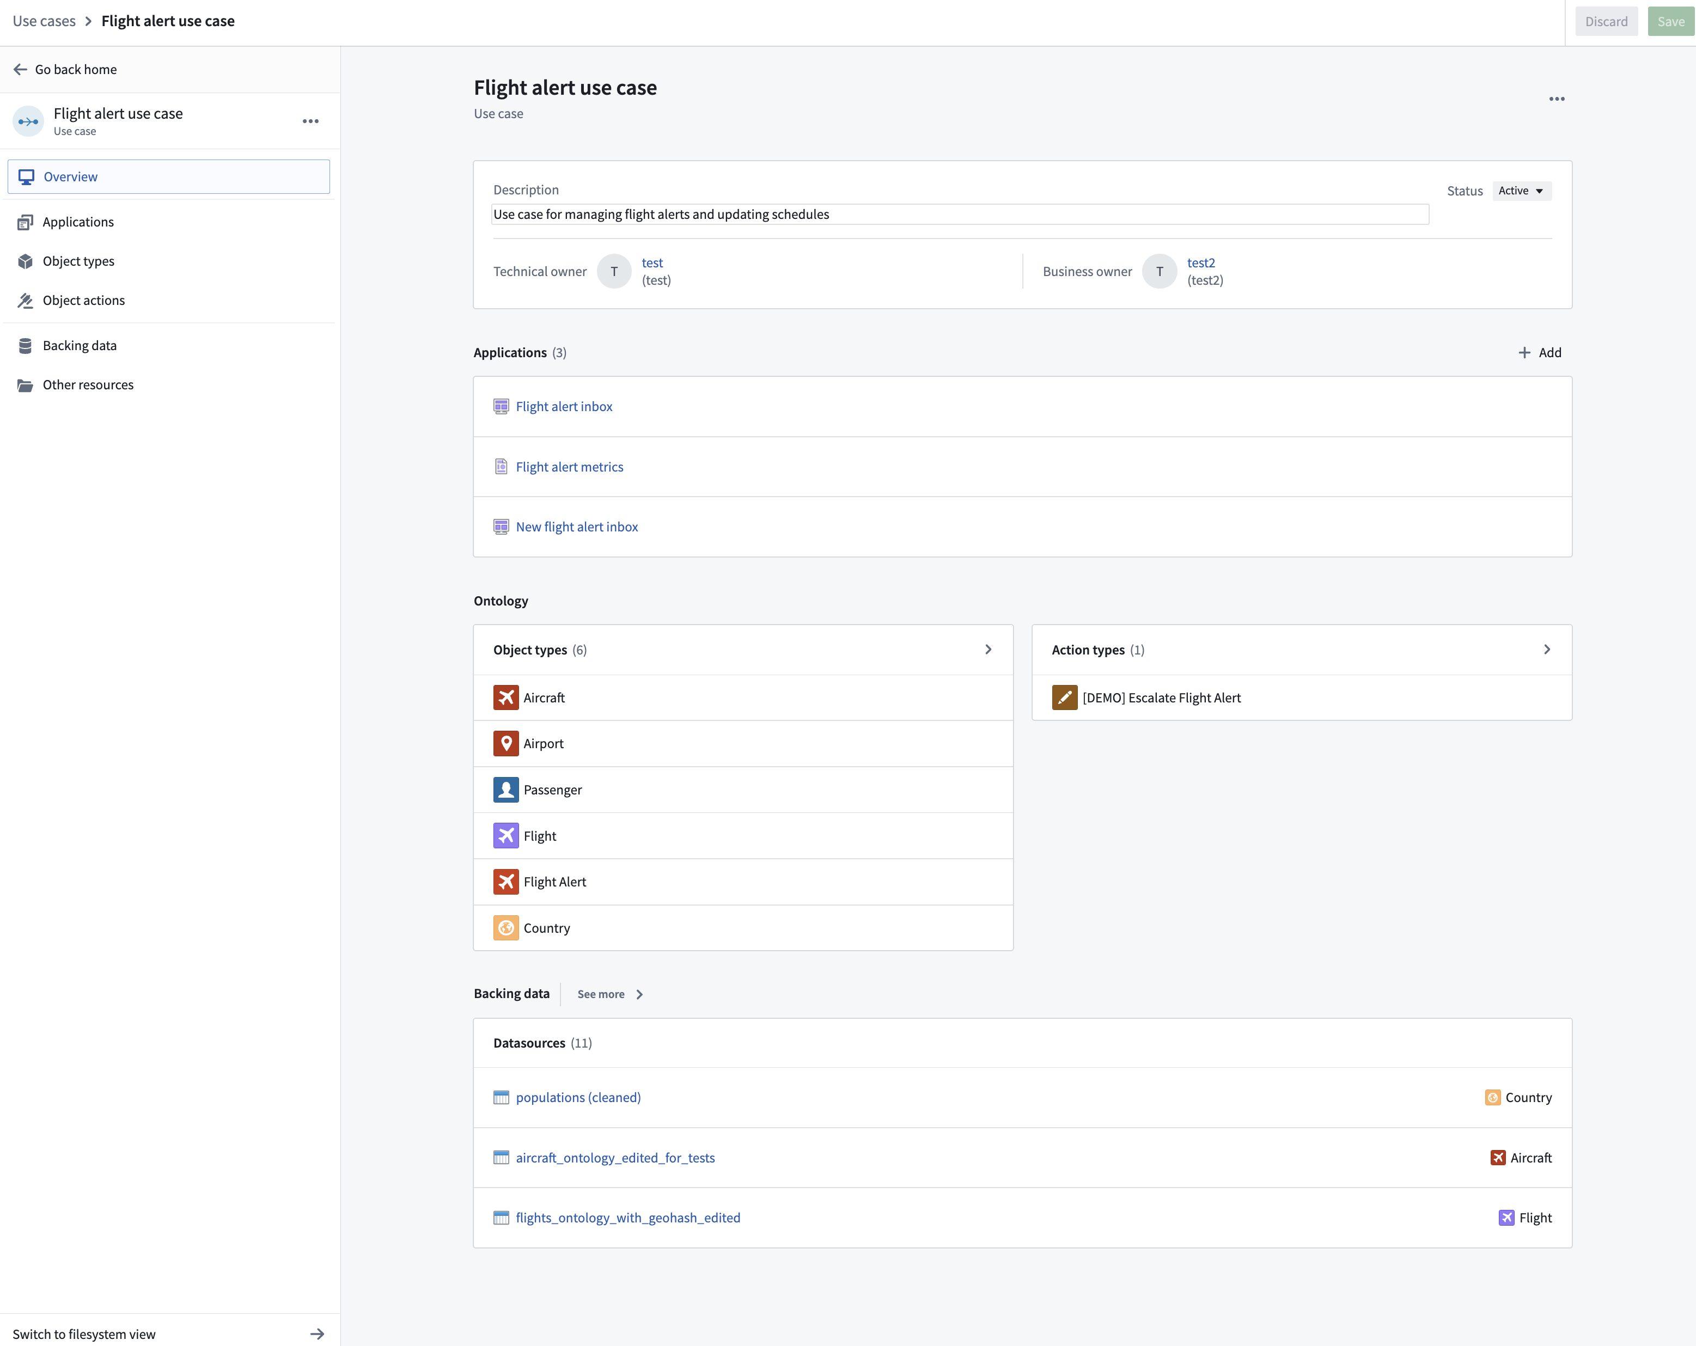Click the Flight alert inbox app icon
This screenshot has width=1696, height=1346.
point(501,407)
